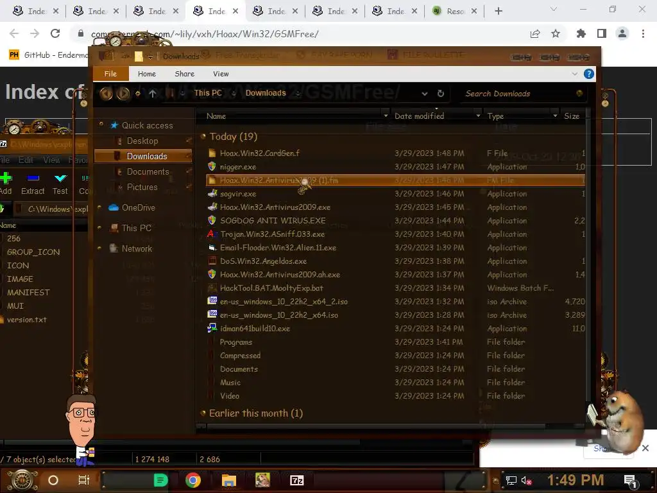Image resolution: width=657 pixels, height=493 pixels.
Task: Collapse the Today (19) group
Action: [203, 136]
